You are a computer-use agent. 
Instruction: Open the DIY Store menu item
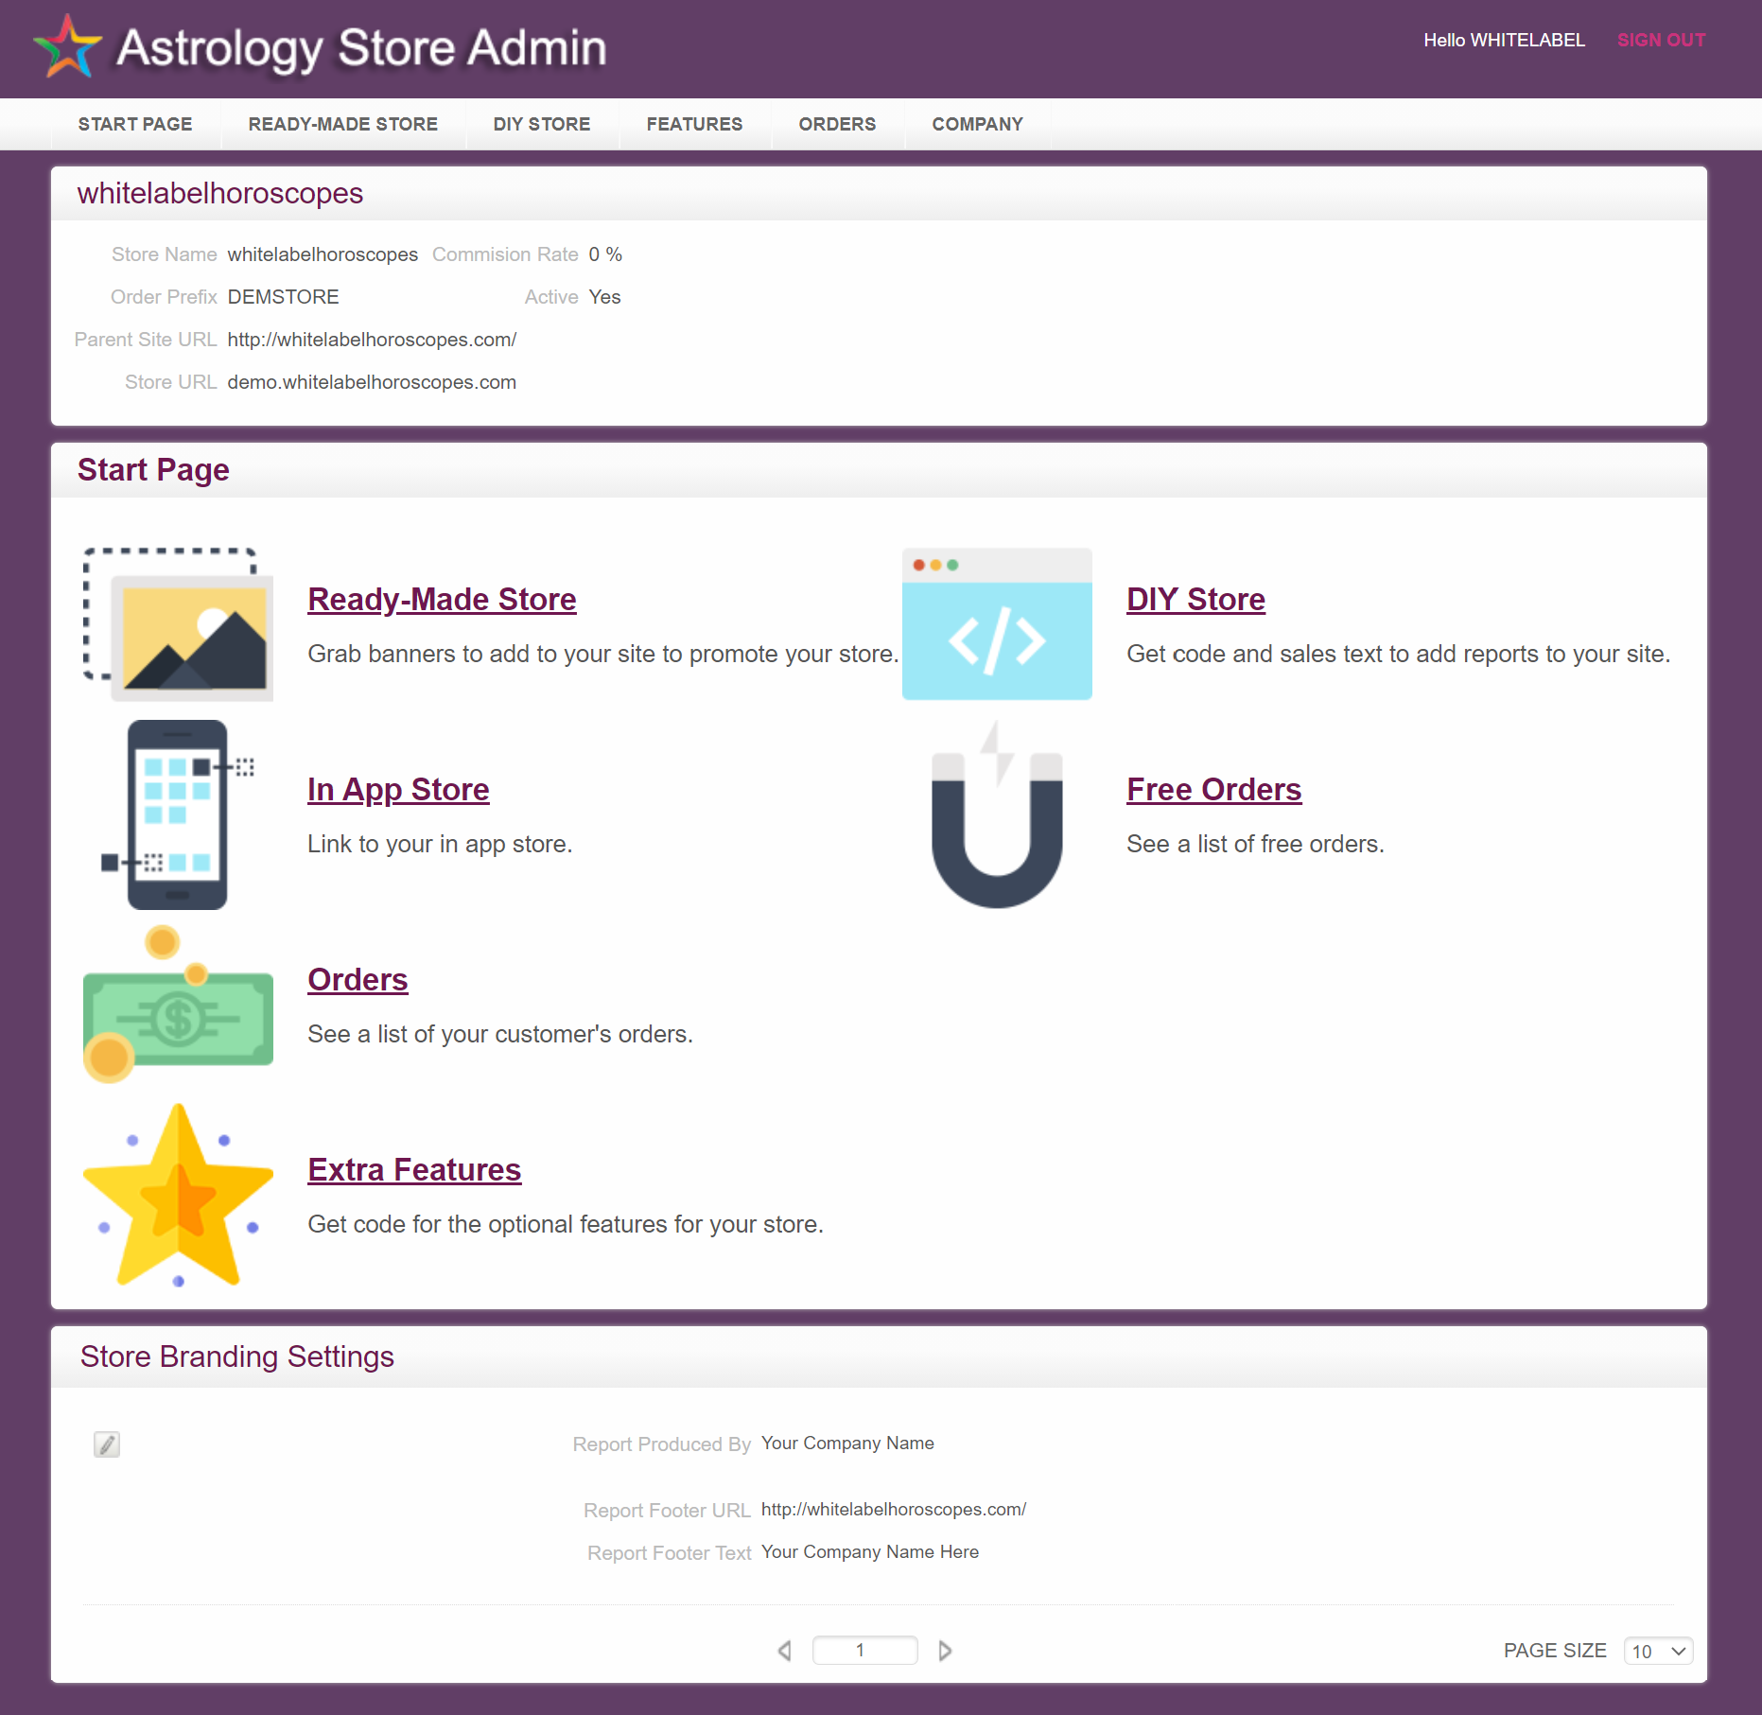pos(542,124)
